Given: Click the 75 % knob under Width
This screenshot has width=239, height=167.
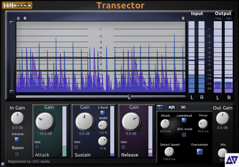Looking at the screenshot, I should click(103, 141).
